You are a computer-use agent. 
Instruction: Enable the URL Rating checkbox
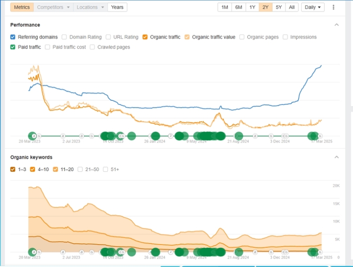108,37
